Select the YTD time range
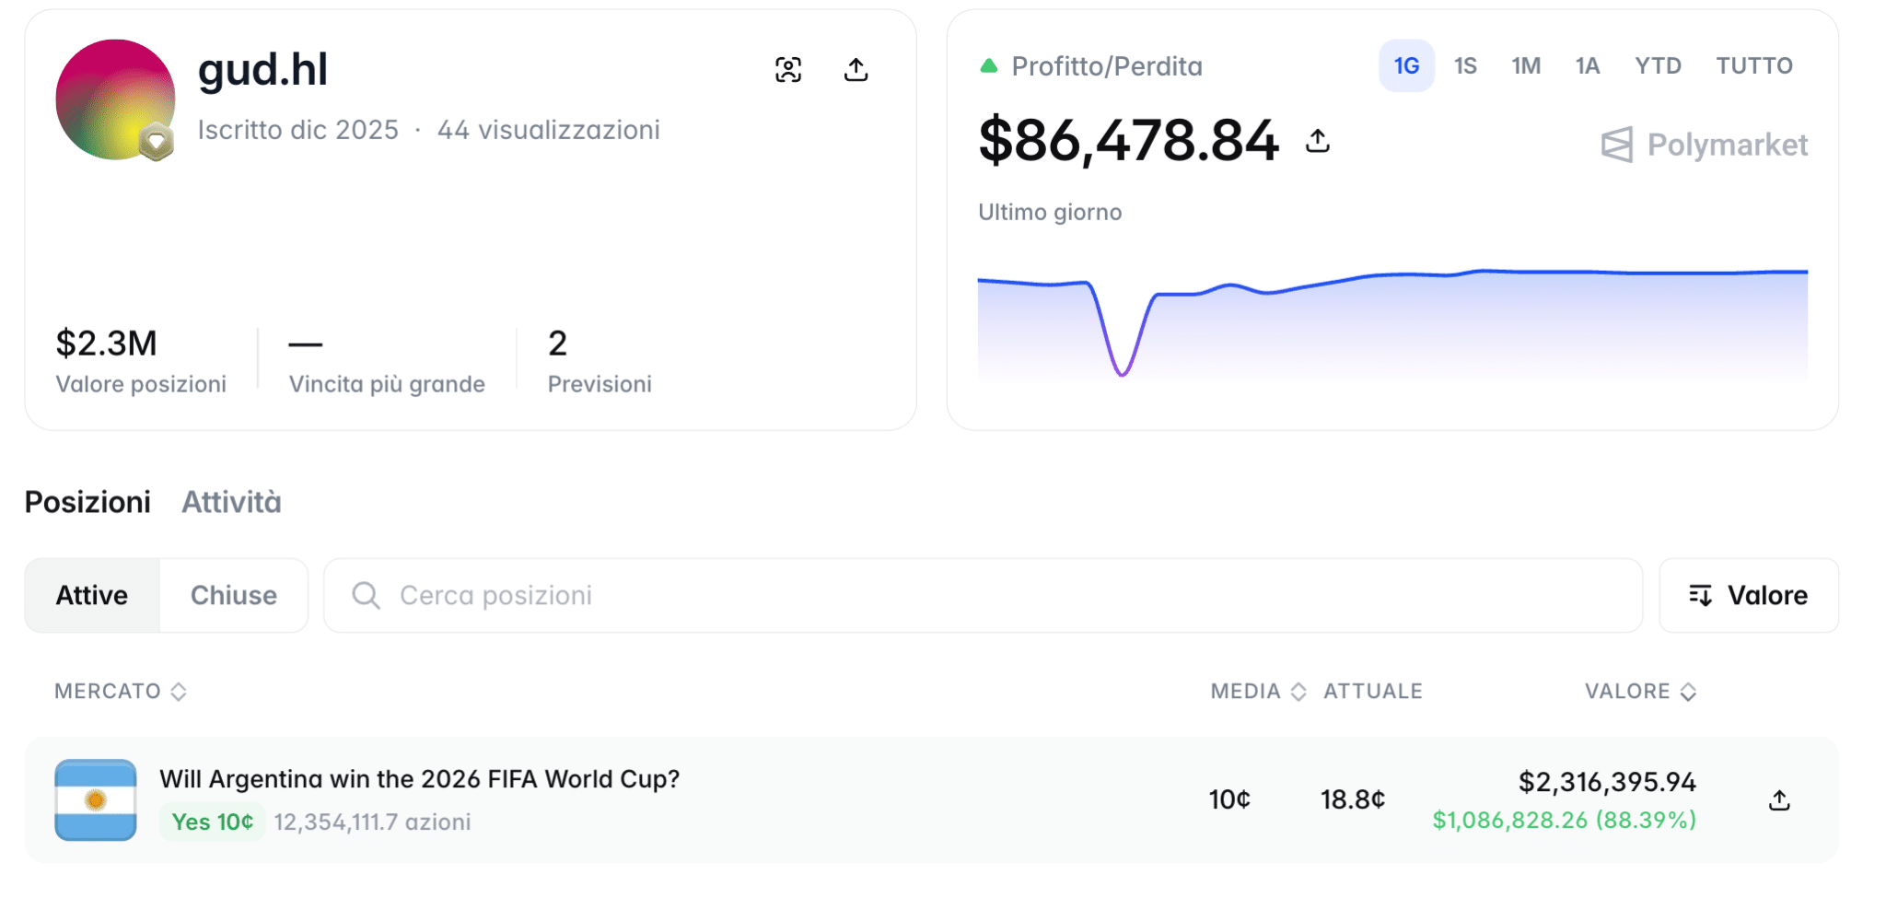The height and width of the screenshot is (909, 1886). click(x=1658, y=66)
